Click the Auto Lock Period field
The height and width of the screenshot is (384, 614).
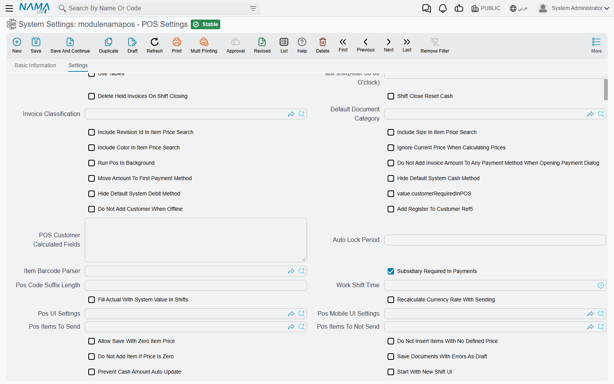click(495, 240)
